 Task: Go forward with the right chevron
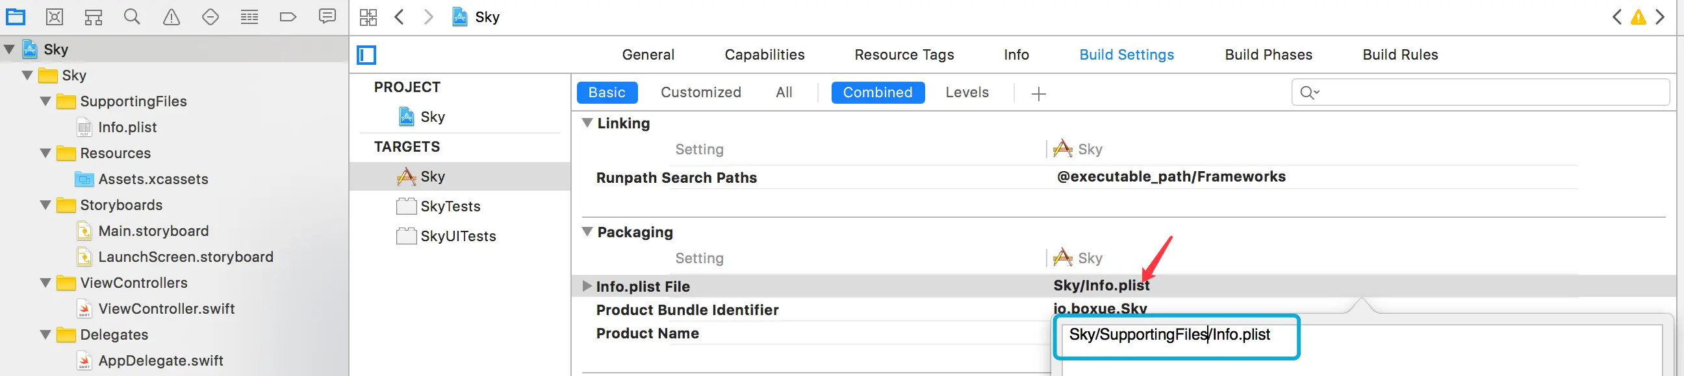point(428,17)
